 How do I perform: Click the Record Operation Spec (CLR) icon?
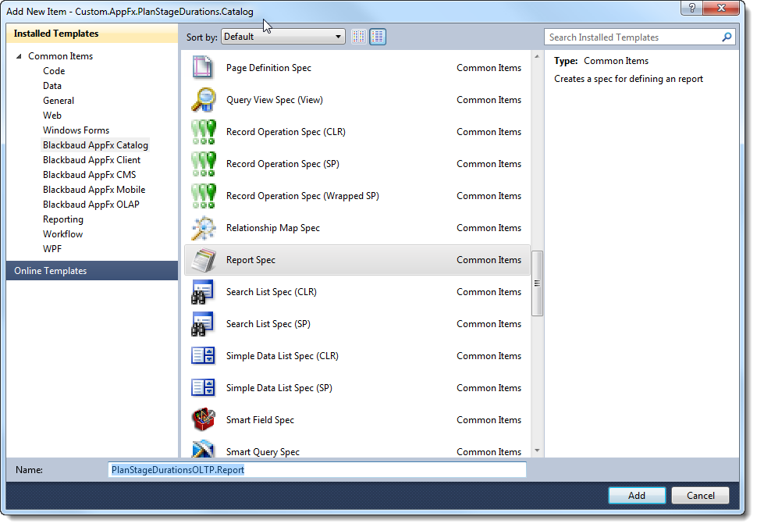(203, 132)
